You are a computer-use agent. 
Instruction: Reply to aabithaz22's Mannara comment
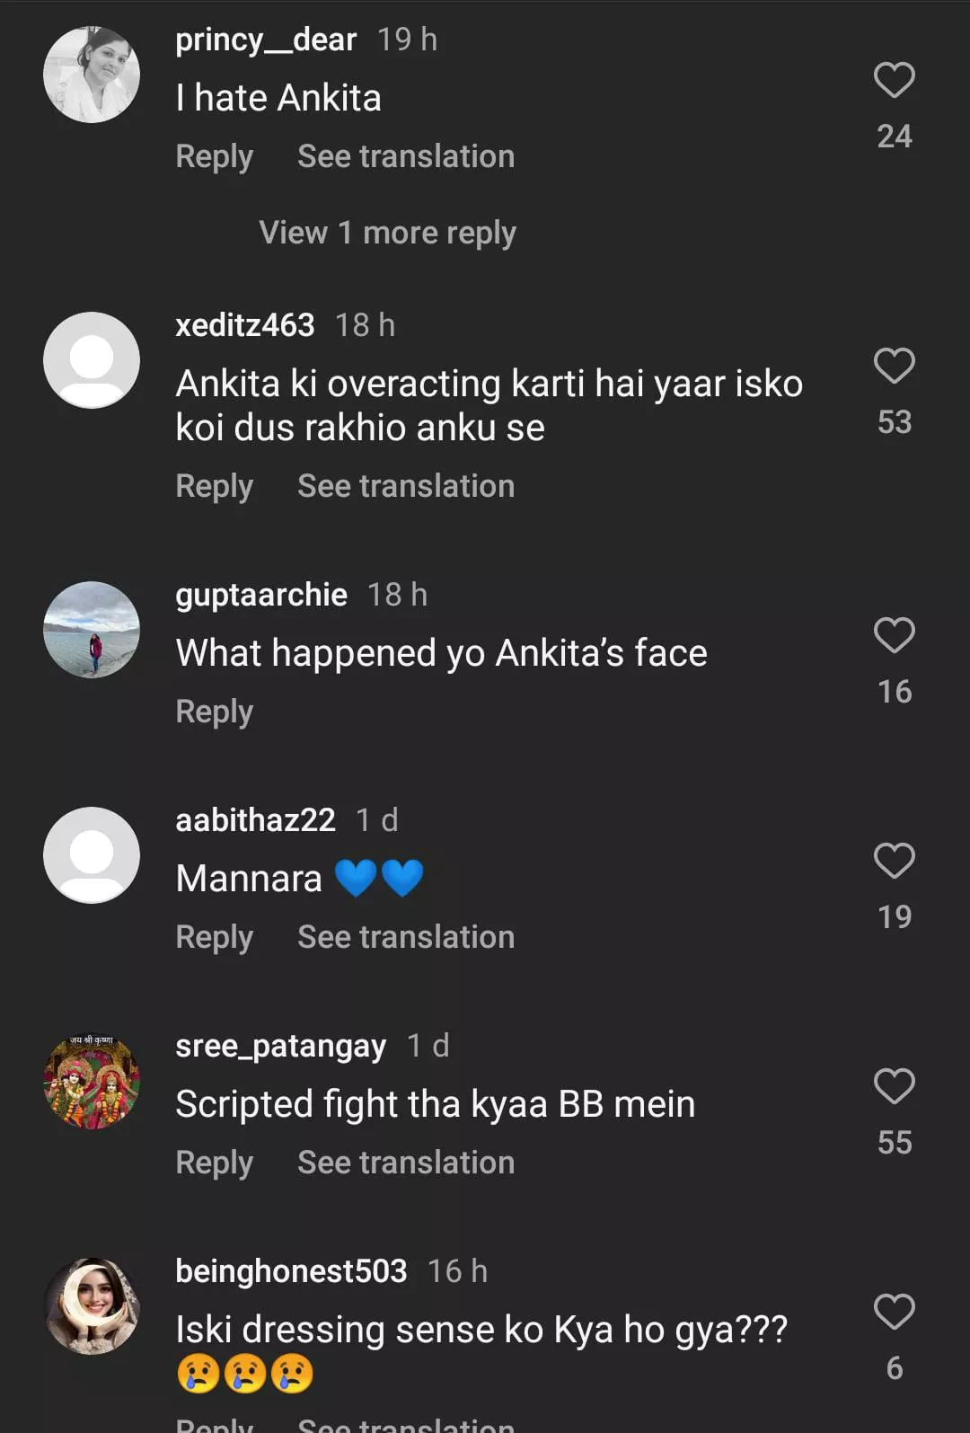click(x=214, y=937)
